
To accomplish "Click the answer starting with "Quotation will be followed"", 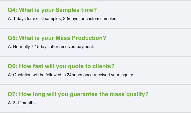I will tap(71, 75).
